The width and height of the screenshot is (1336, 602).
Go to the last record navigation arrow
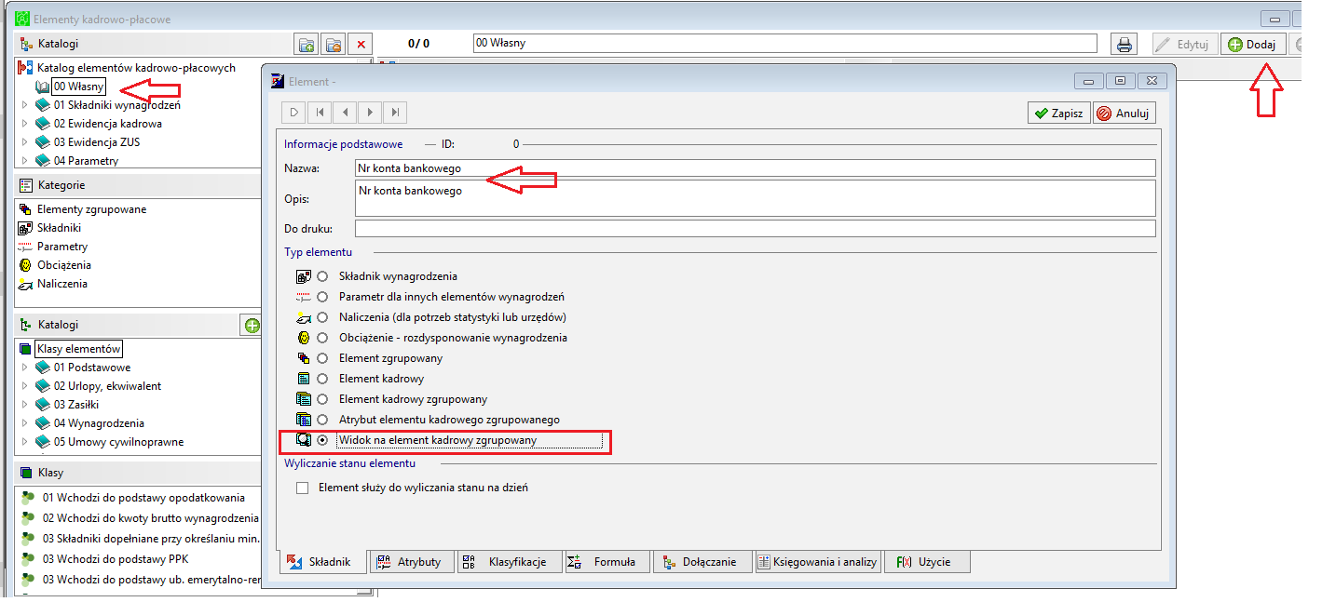395,113
